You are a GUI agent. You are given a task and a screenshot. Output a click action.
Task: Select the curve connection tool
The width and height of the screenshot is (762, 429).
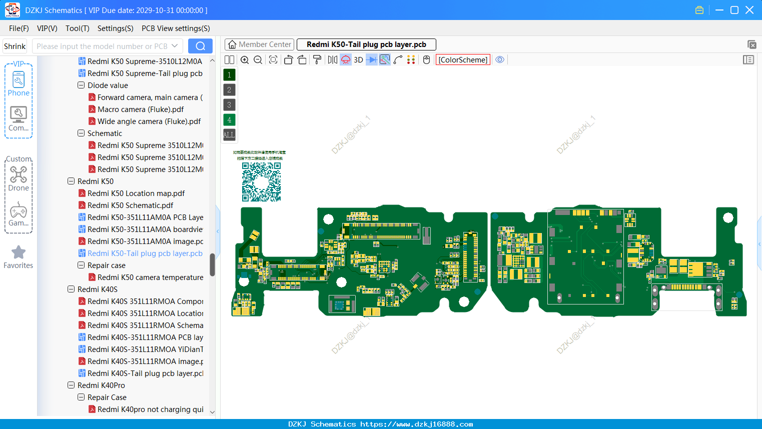pyautogui.click(x=398, y=59)
